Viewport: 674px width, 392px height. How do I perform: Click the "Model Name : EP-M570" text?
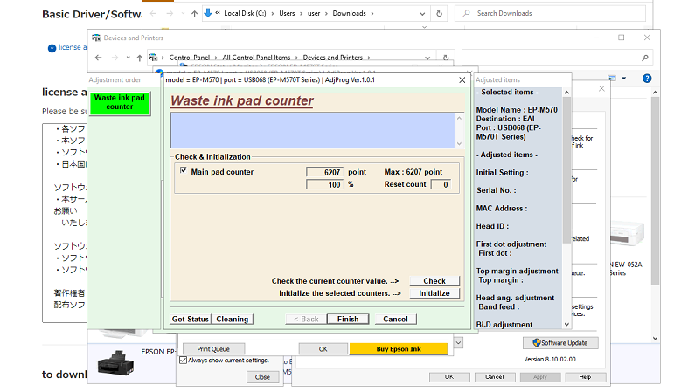[517, 110]
